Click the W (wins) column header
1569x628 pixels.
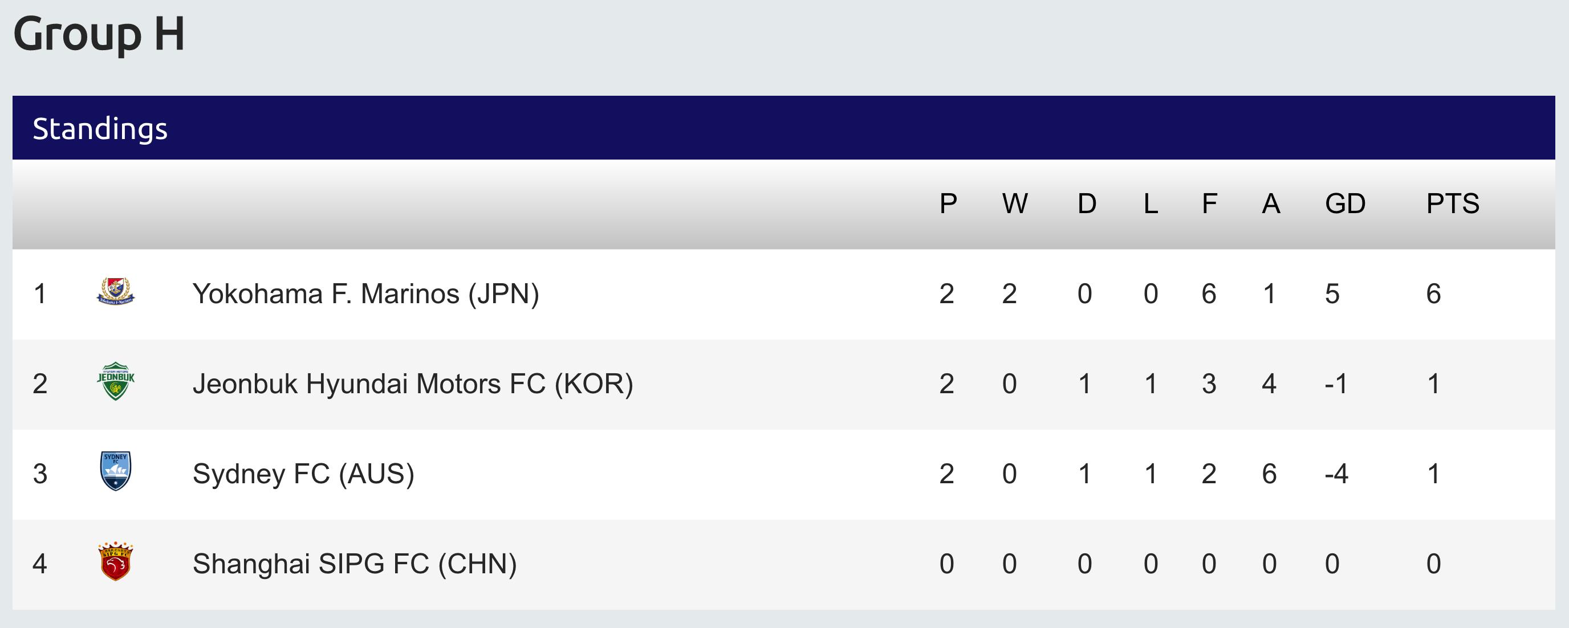tap(1015, 204)
